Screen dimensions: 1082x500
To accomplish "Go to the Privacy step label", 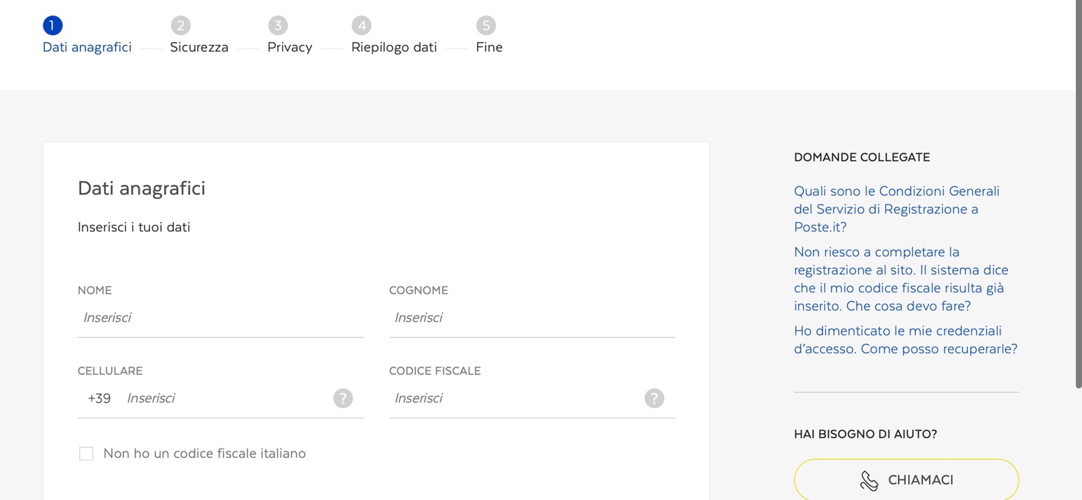I will coord(289,47).
